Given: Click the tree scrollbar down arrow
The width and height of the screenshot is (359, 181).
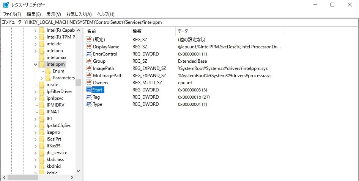Looking at the screenshot, I should tap(78, 171).
